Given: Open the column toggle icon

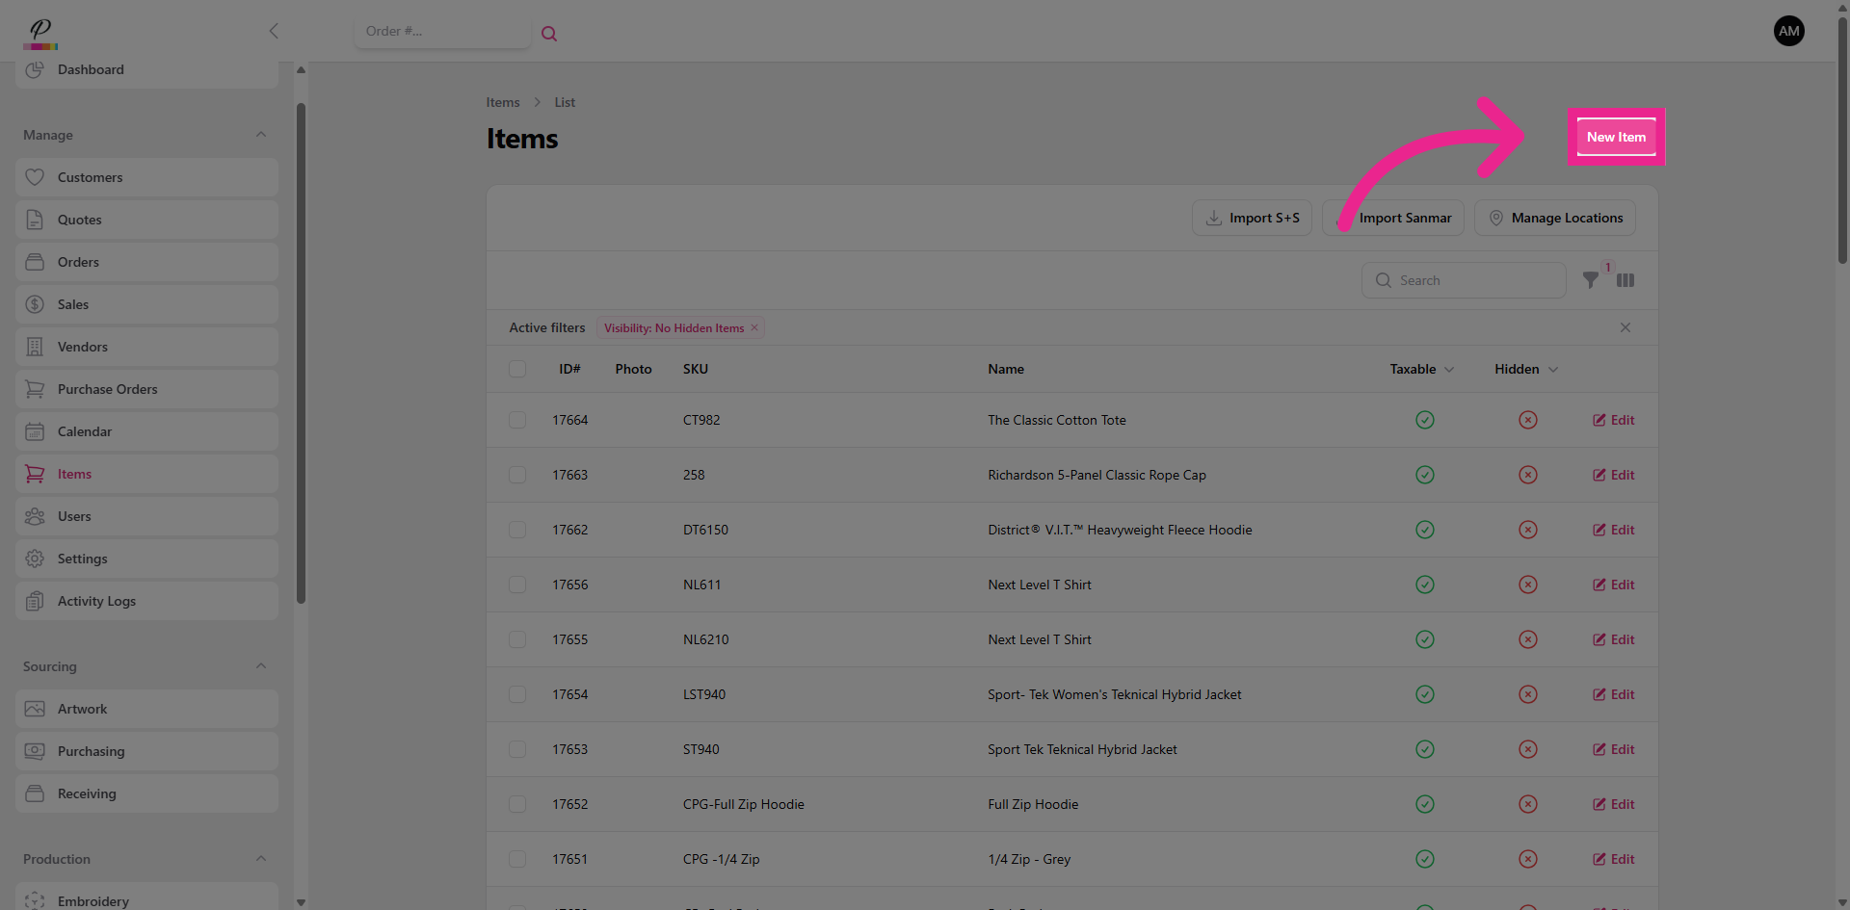Looking at the screenshot, I should (x=1625, y=280).
